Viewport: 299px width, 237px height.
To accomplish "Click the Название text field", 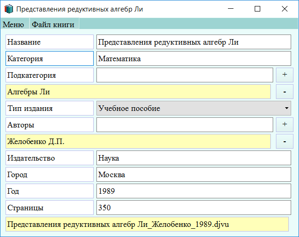I will pyautogui.click(x=194, y=42).
